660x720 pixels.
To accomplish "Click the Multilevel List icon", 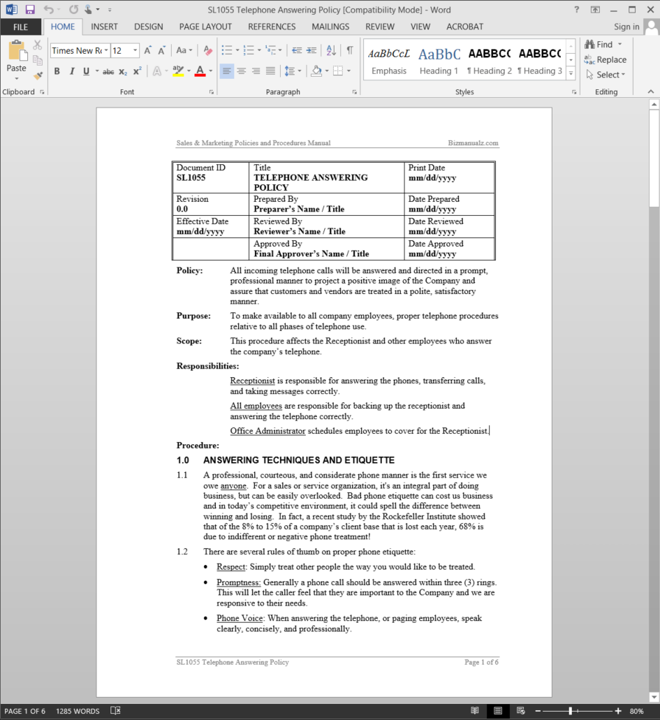I will pos(270,50).
